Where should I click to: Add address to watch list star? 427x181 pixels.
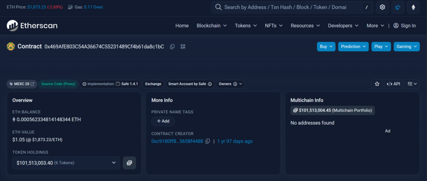click(377, 84)
